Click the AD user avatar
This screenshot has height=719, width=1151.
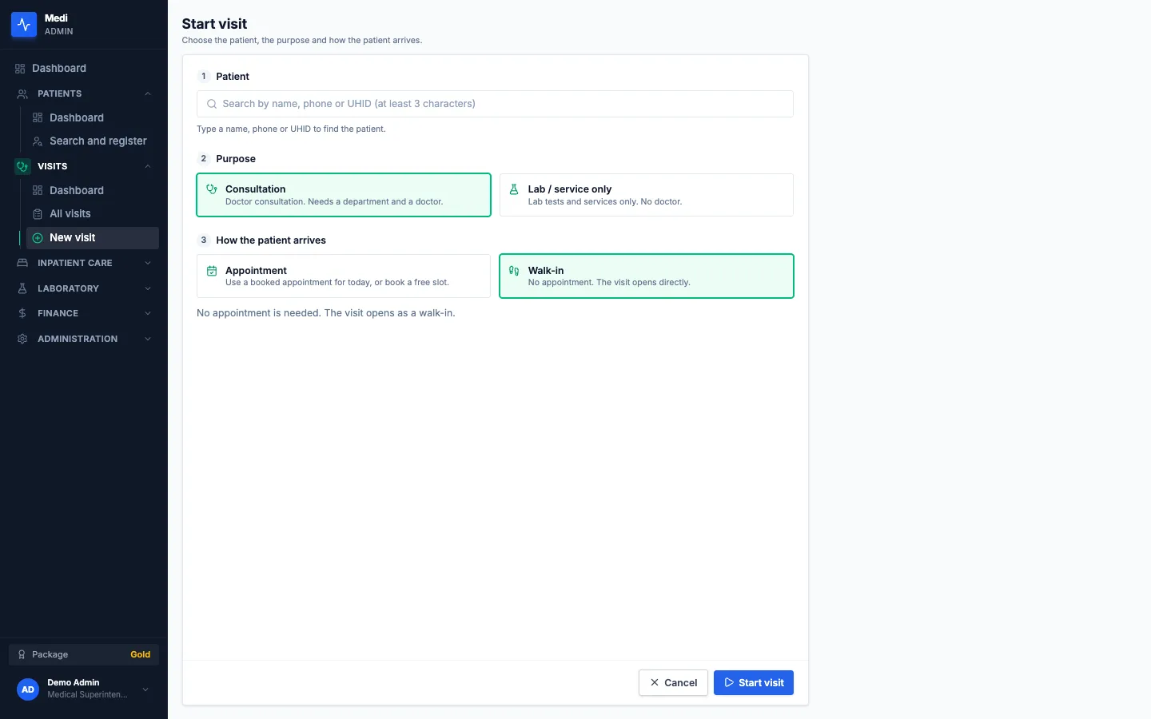point(28,689)
